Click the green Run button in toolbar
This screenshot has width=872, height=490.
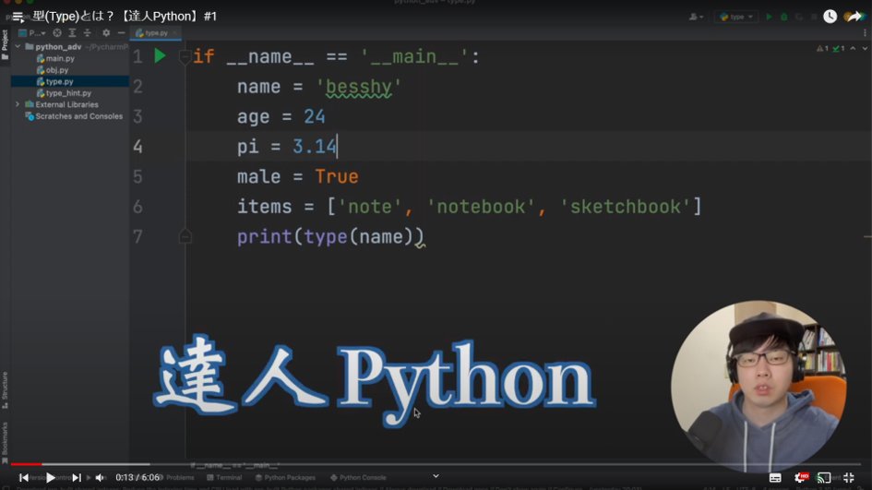click(770, 18)
